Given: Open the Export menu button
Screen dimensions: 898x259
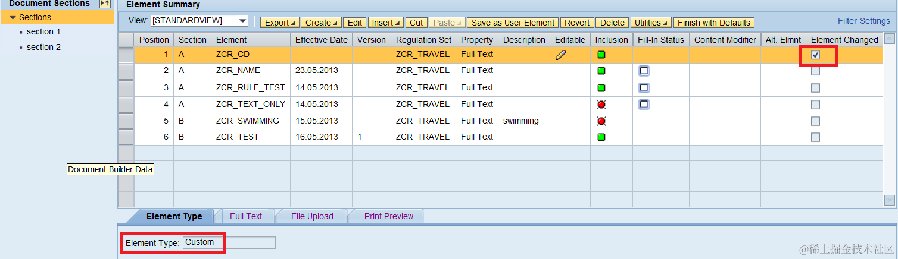Looking at the screenshot, I should (280, 23).
